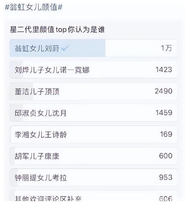Click the 2490 vote count

164,91
